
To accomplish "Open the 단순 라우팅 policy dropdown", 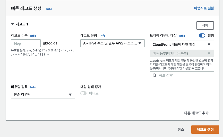I will click(x=43, y=95).
